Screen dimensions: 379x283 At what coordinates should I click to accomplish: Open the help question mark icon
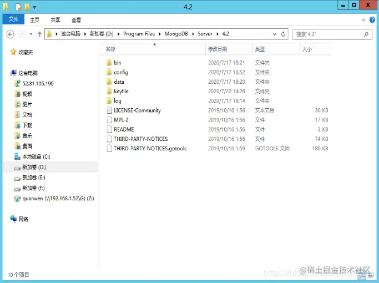(372, 20)
